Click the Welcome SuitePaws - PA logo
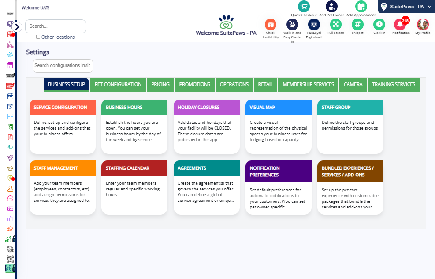The height and width of the screenshot is (279, 435). pos(226,26)
